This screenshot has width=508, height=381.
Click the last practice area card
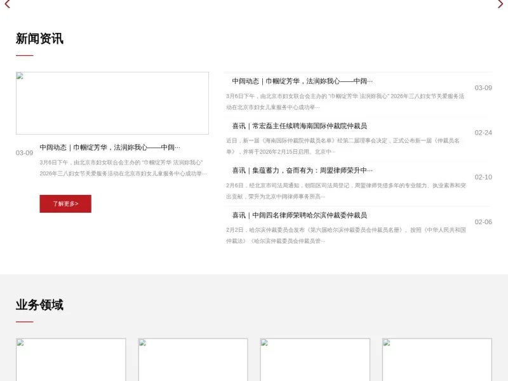[438, 359]
